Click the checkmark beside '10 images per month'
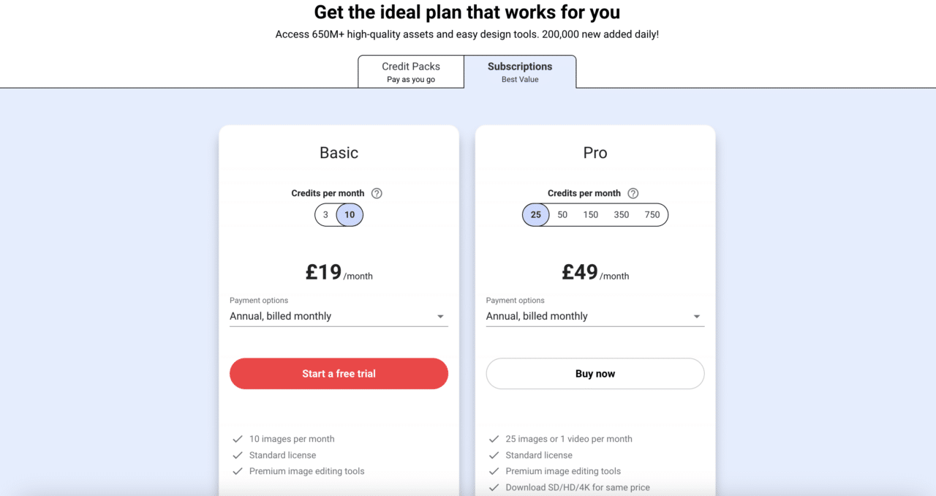Image resolution: width=936 pixels, height=496 pixels. (x=237, y=439)
